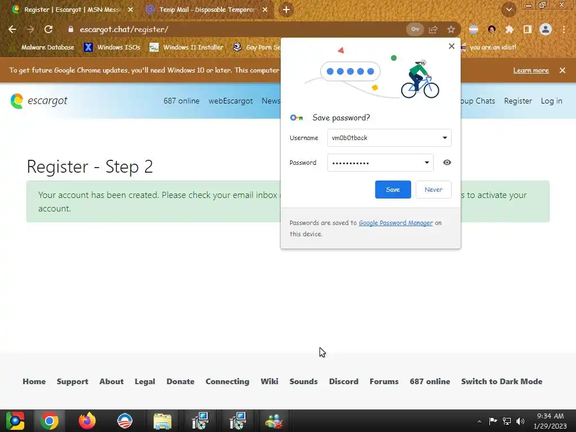Open the Extensions puzzle icon
Viewport: 576px width, 432px height.
(x=509, y=29)
